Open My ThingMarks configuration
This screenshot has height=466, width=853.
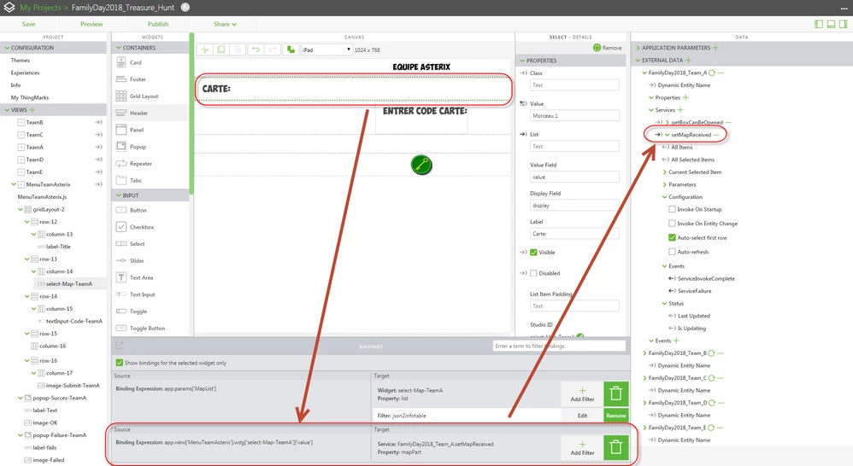click(29, 98)
